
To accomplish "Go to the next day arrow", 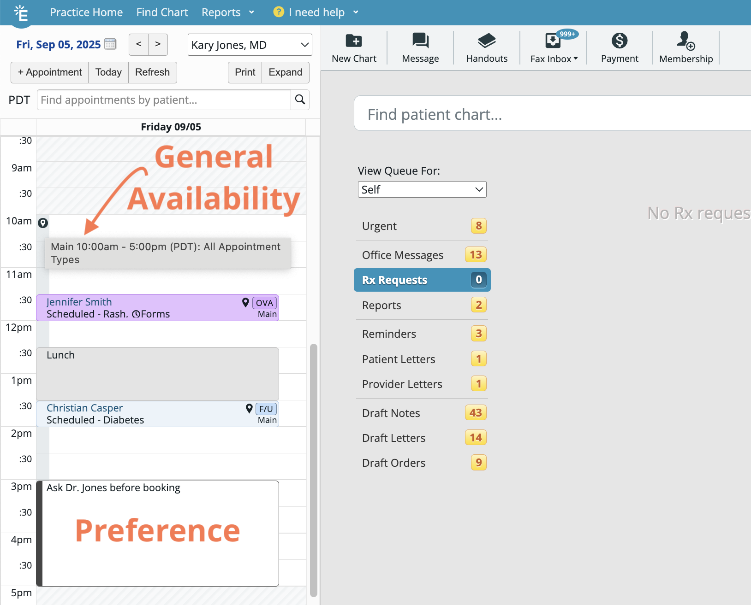I will coord(158,44).
